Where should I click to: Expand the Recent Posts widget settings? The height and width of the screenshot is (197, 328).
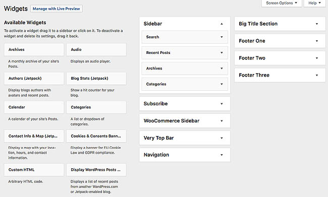point(222,52)
